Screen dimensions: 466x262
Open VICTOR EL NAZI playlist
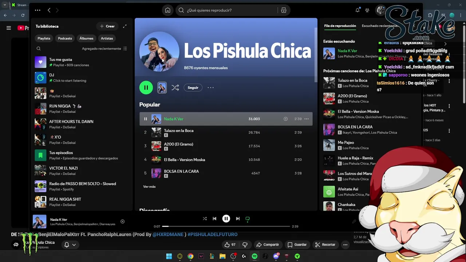(82, 171)
